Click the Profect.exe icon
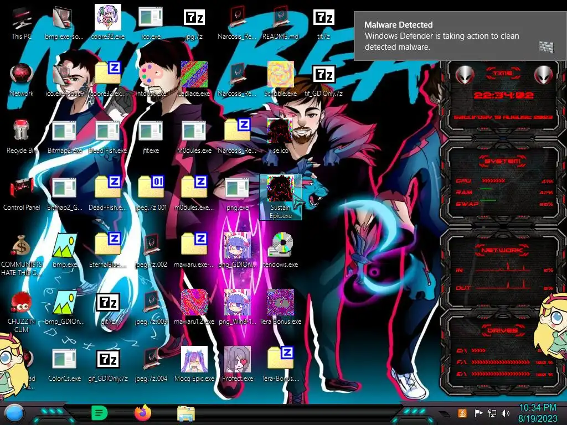 coord(237,364)
